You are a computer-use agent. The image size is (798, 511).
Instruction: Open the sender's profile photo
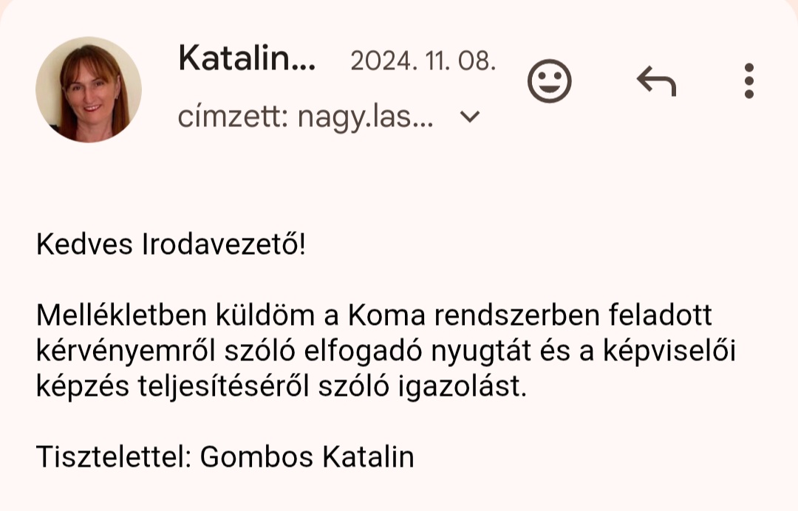[89, 89]
